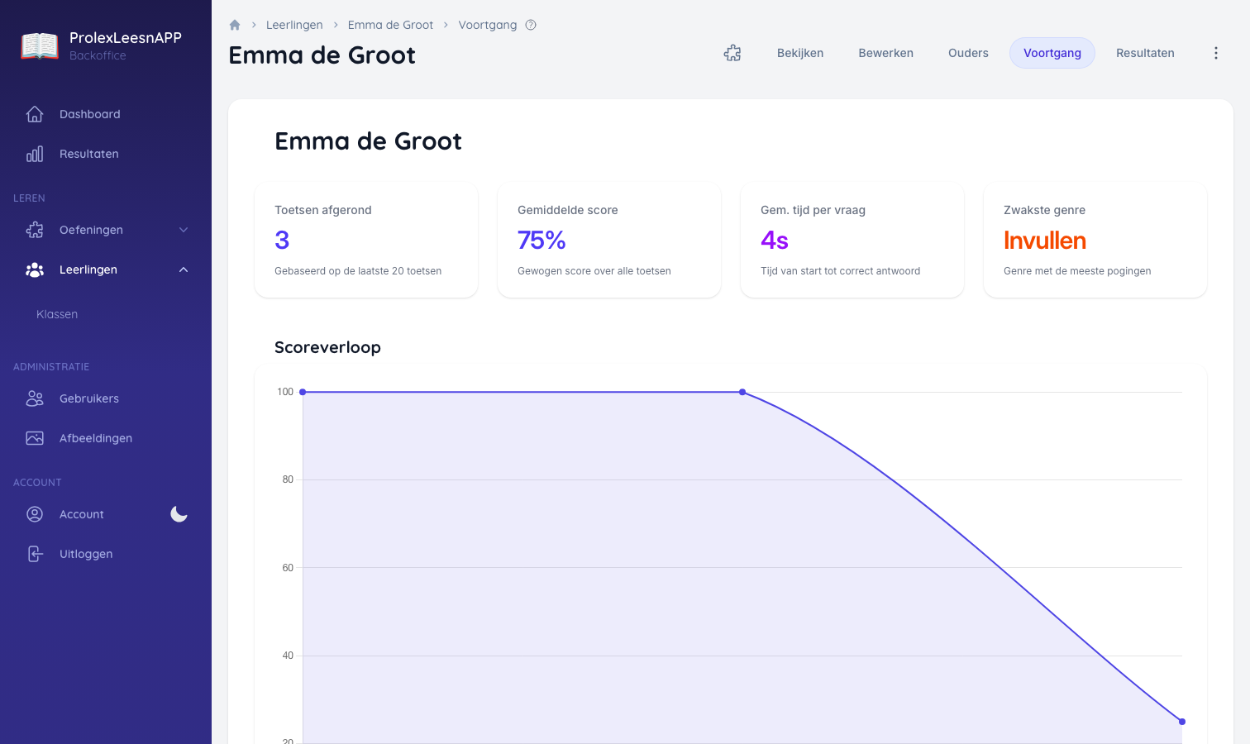1250x744 pixels.
Task: Go to Klassen in the sidebar
Action: click(57, 314)
